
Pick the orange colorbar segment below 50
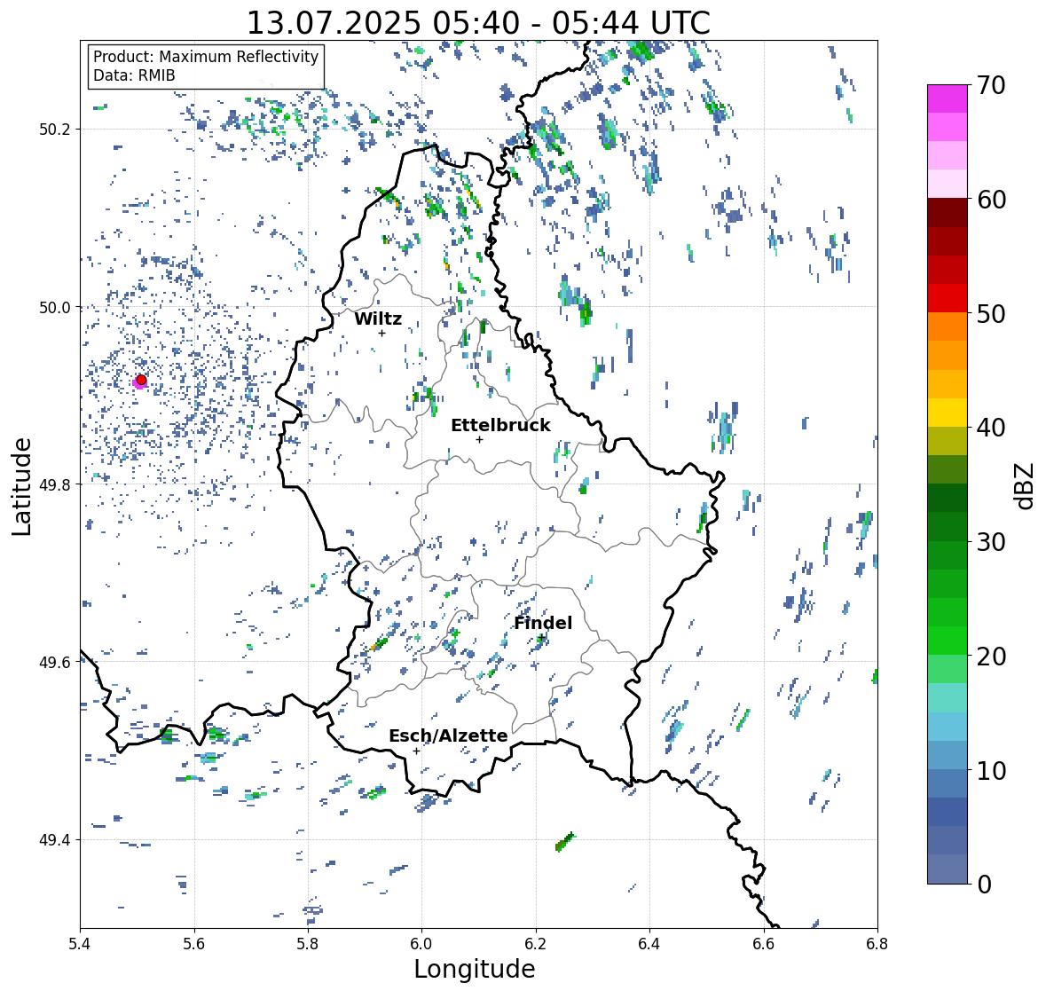(x=948, y=326)
